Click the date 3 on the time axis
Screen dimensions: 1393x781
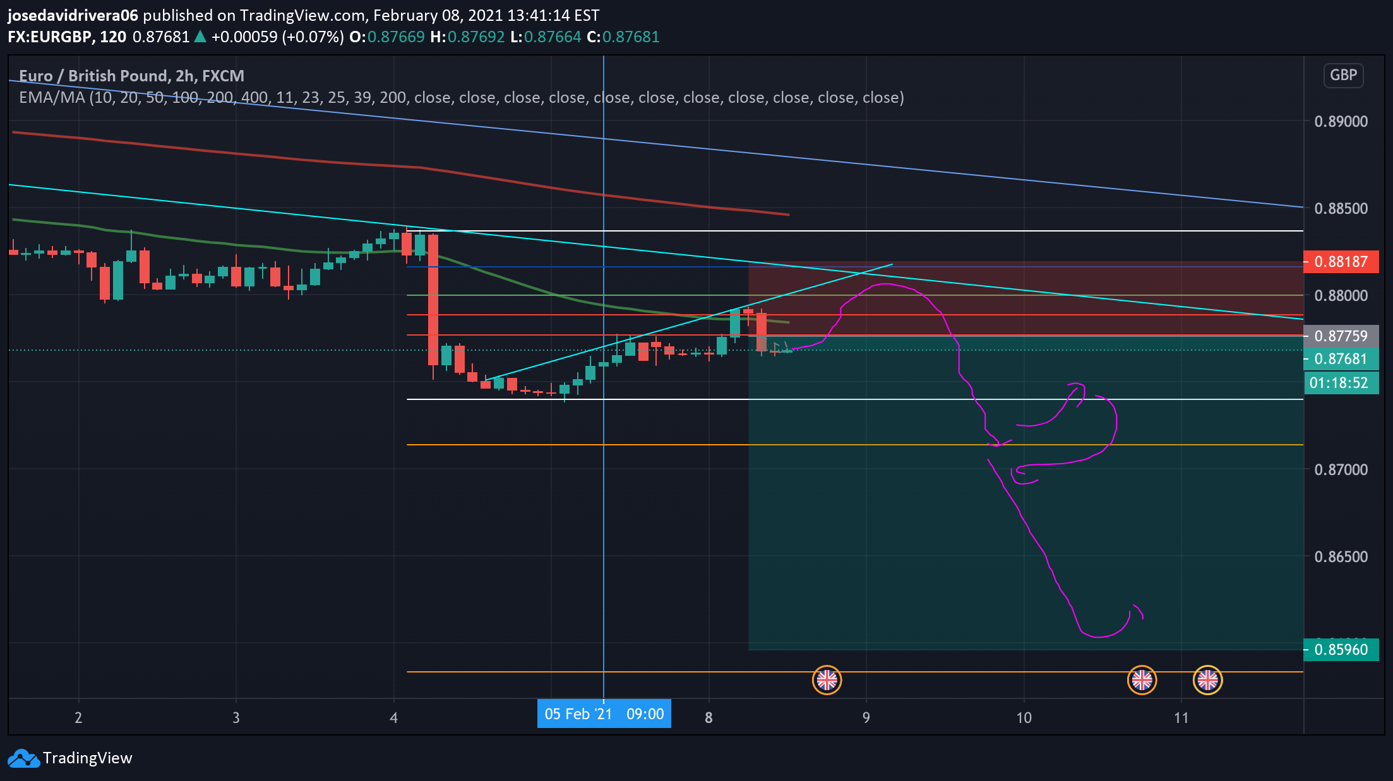(x=236, y=718)
